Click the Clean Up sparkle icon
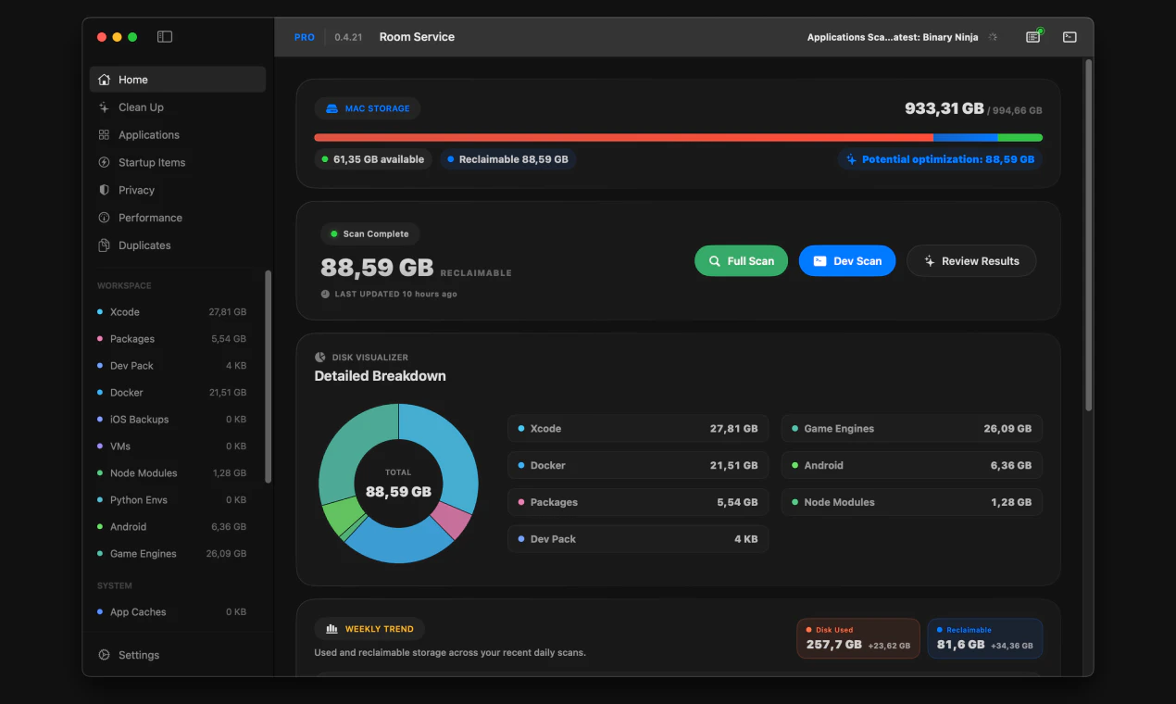Image resolution: width=1176 pixels, height=704 pixels. [x=104, y=107]
